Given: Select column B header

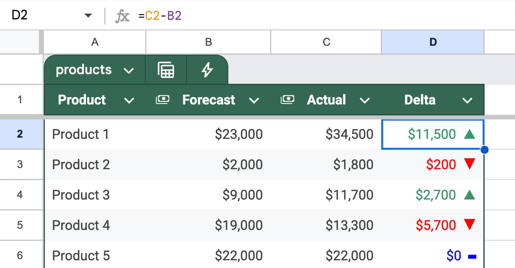Looking at the screenshot, I should [x=208, y=42].
